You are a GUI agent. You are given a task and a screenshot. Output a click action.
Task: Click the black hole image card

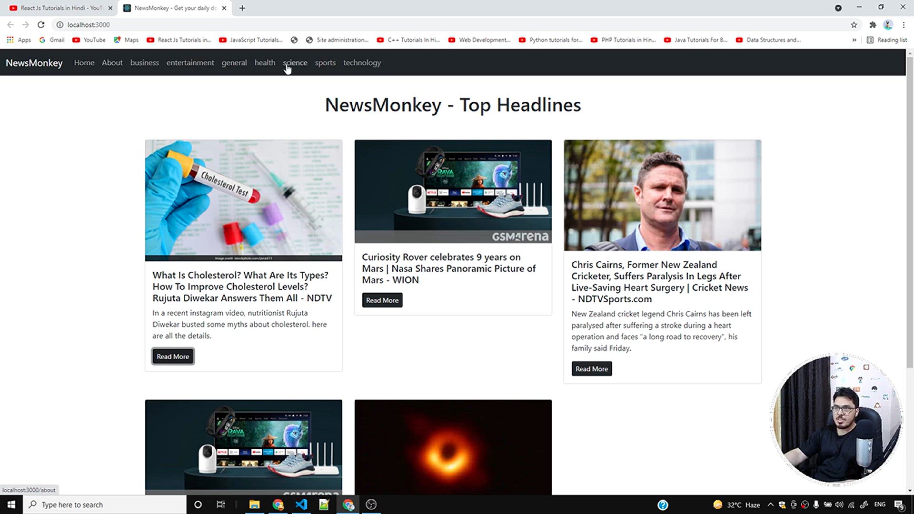(x=453, y=447)
